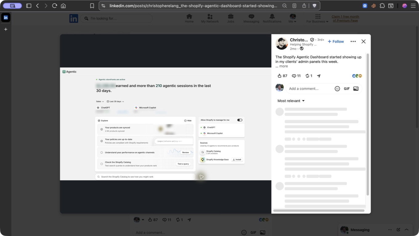Add GIF in the background comment box
Image resolution: width=419 pixels, height=236 pixels.
coord(253,232)
